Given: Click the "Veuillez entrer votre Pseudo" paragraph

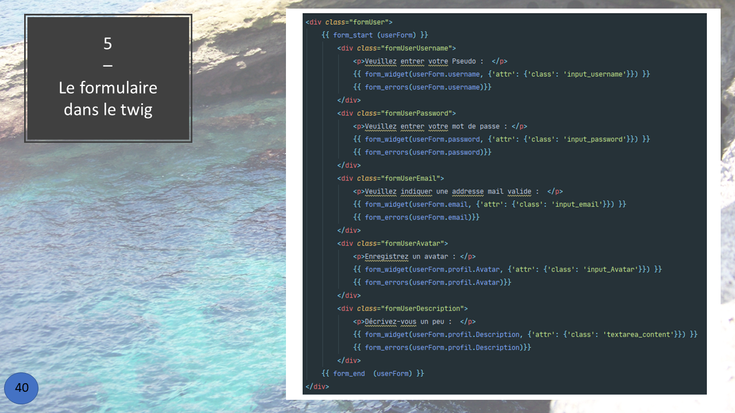Looking at the screenshot, I should pyautogui.click(x=430, y=61).
